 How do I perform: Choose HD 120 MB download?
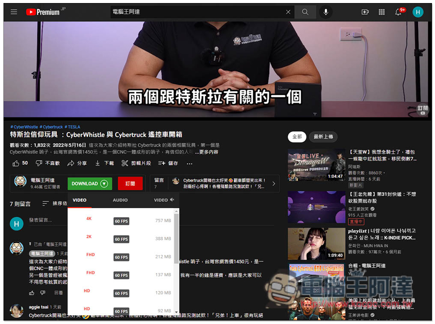coord(121,292)
